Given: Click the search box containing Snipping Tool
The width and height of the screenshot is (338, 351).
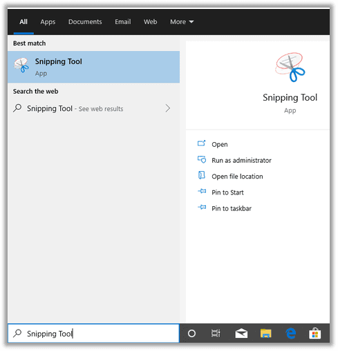Looking at the screenshot, I should 93,333.
